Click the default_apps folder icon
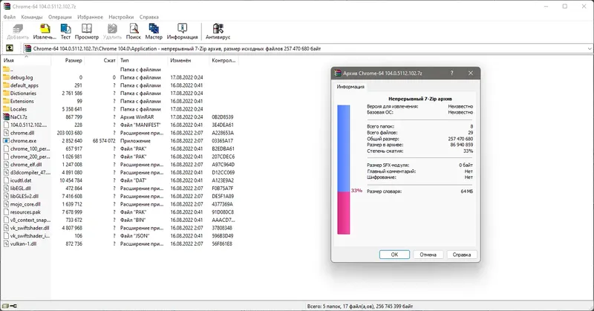594x311 pixels. [x=6, y=85]
